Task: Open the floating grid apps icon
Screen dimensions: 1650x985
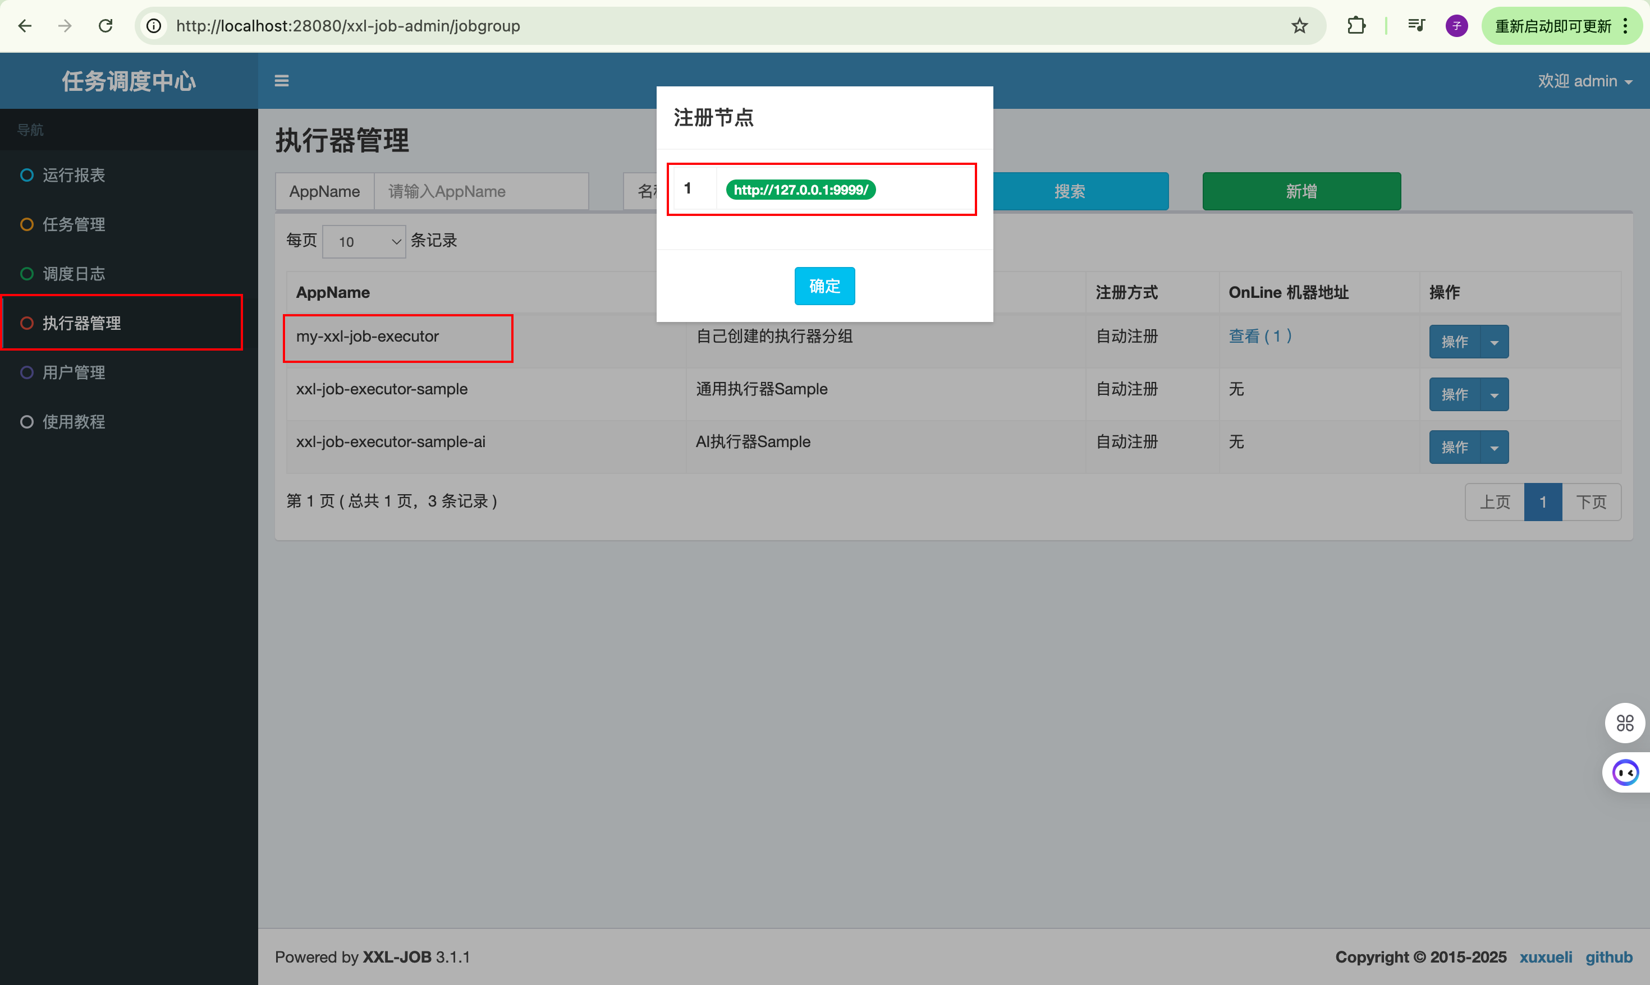Action: pyautogui.click(x=1625, y=723)
